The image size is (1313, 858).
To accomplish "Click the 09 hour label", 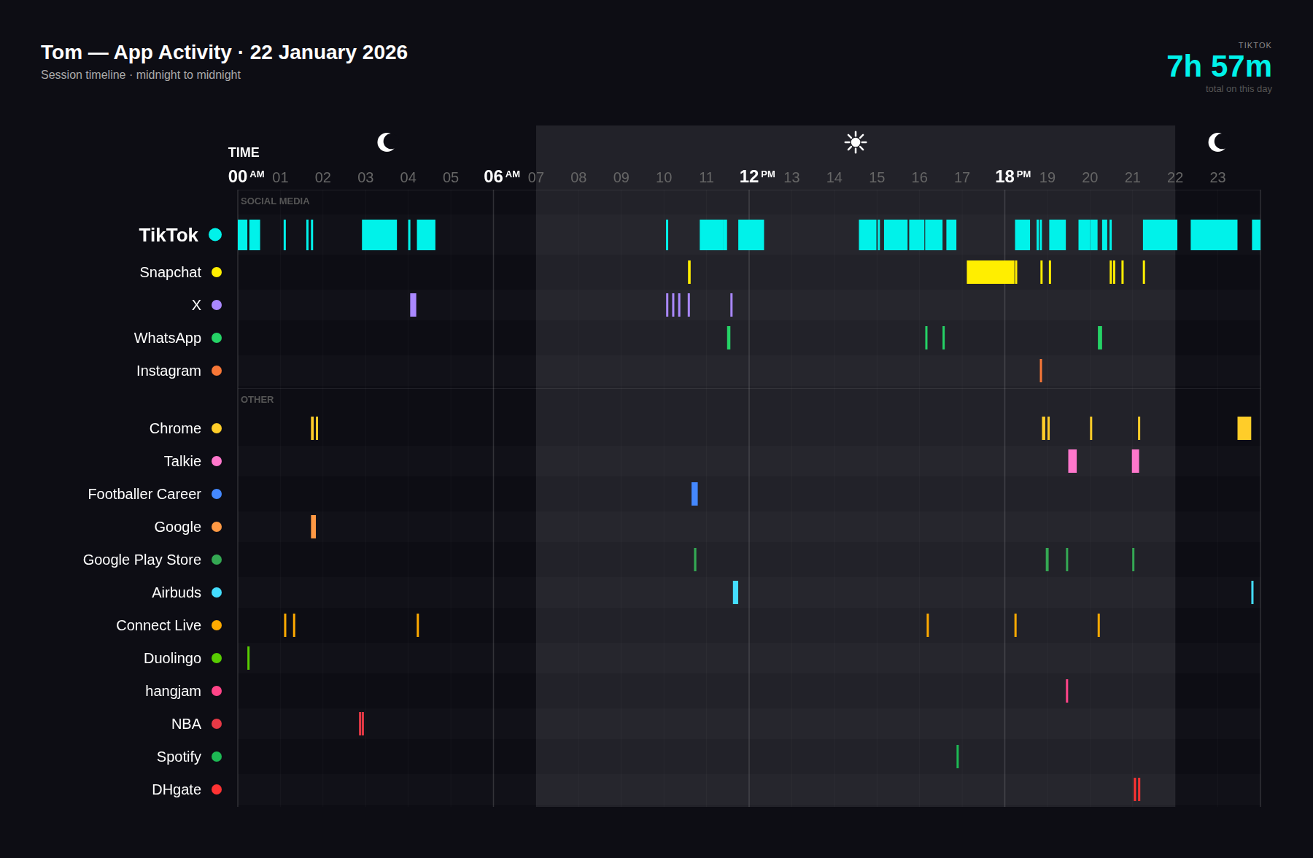I will 621,177.
